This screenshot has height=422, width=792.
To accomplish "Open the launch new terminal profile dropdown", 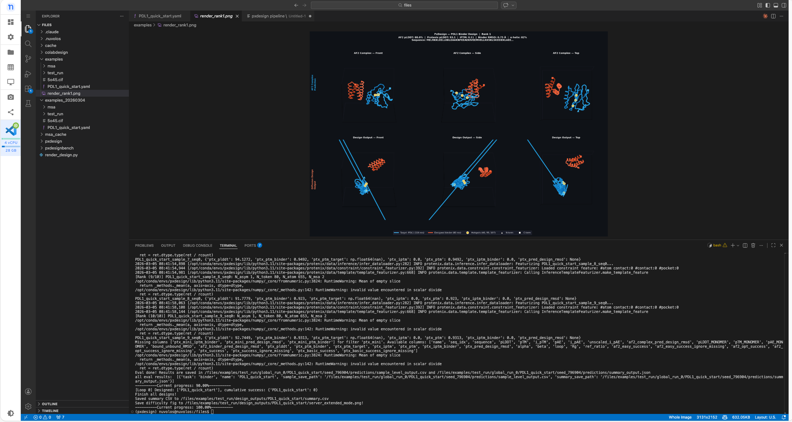I will coord(738,245).
